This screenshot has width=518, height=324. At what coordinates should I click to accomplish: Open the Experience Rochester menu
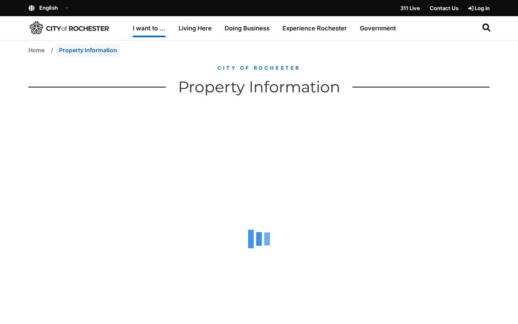314,28
